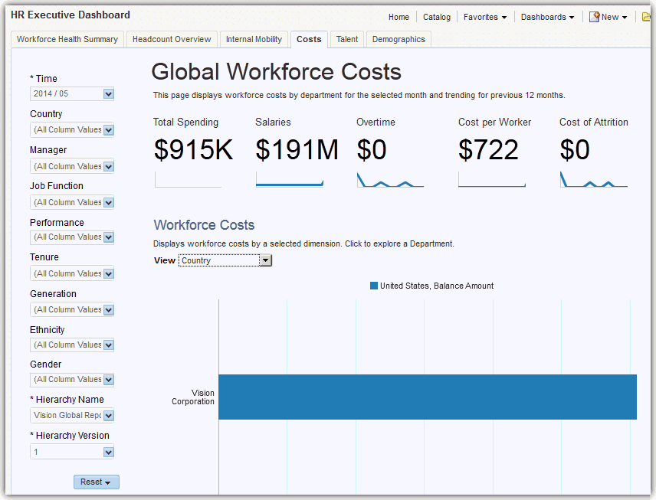
Task: Click the Reset button
Action: click(97, 482)
